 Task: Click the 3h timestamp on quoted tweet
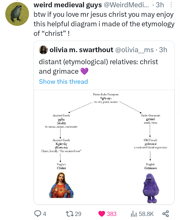pyautogui.click(x=163, y=50)
